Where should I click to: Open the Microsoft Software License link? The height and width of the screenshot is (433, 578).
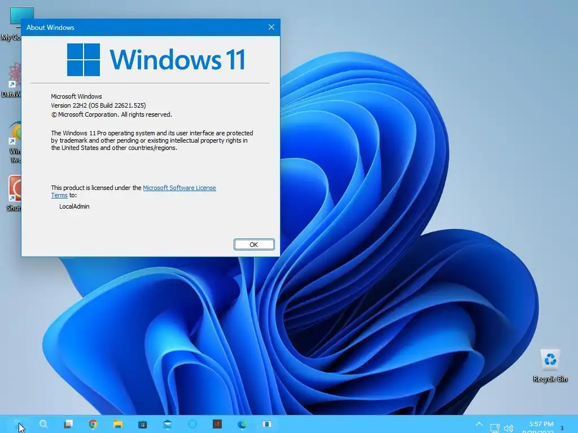pos(179,188)
